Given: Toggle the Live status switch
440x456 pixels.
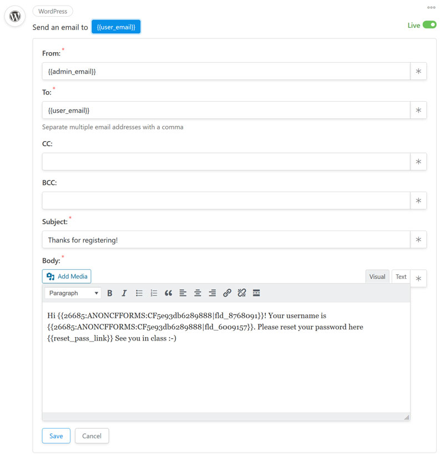Looking at the screenshot, I should 429,25.
